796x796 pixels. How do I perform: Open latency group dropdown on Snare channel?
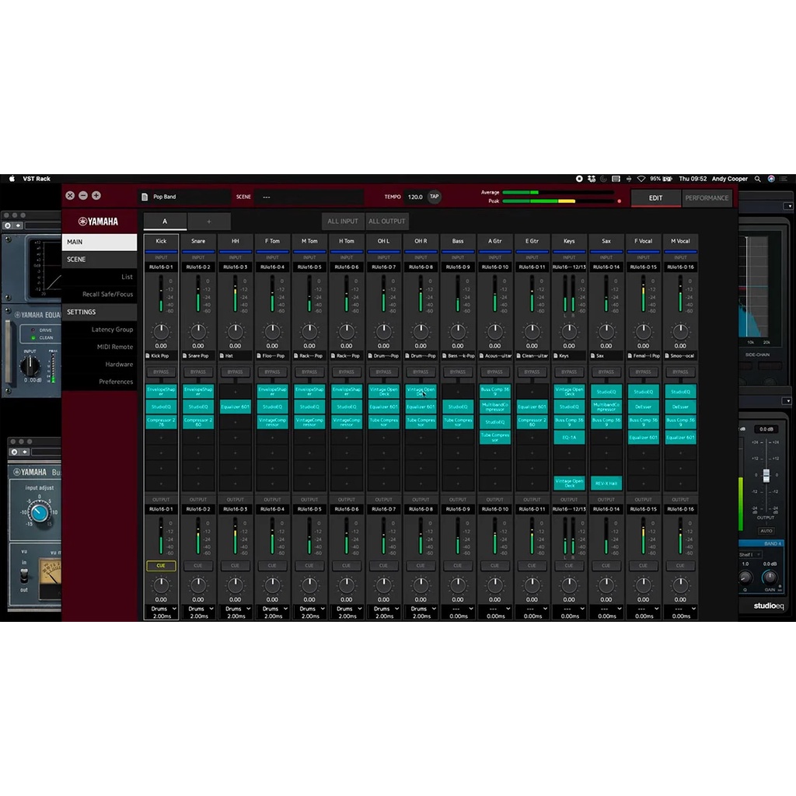click(x=199, y=609)
